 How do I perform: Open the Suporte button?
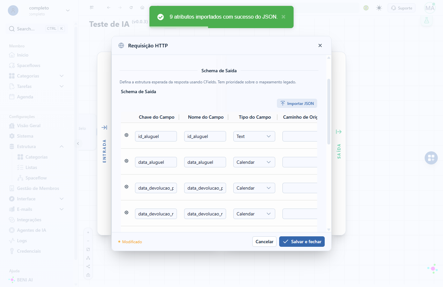pos(401,8)
